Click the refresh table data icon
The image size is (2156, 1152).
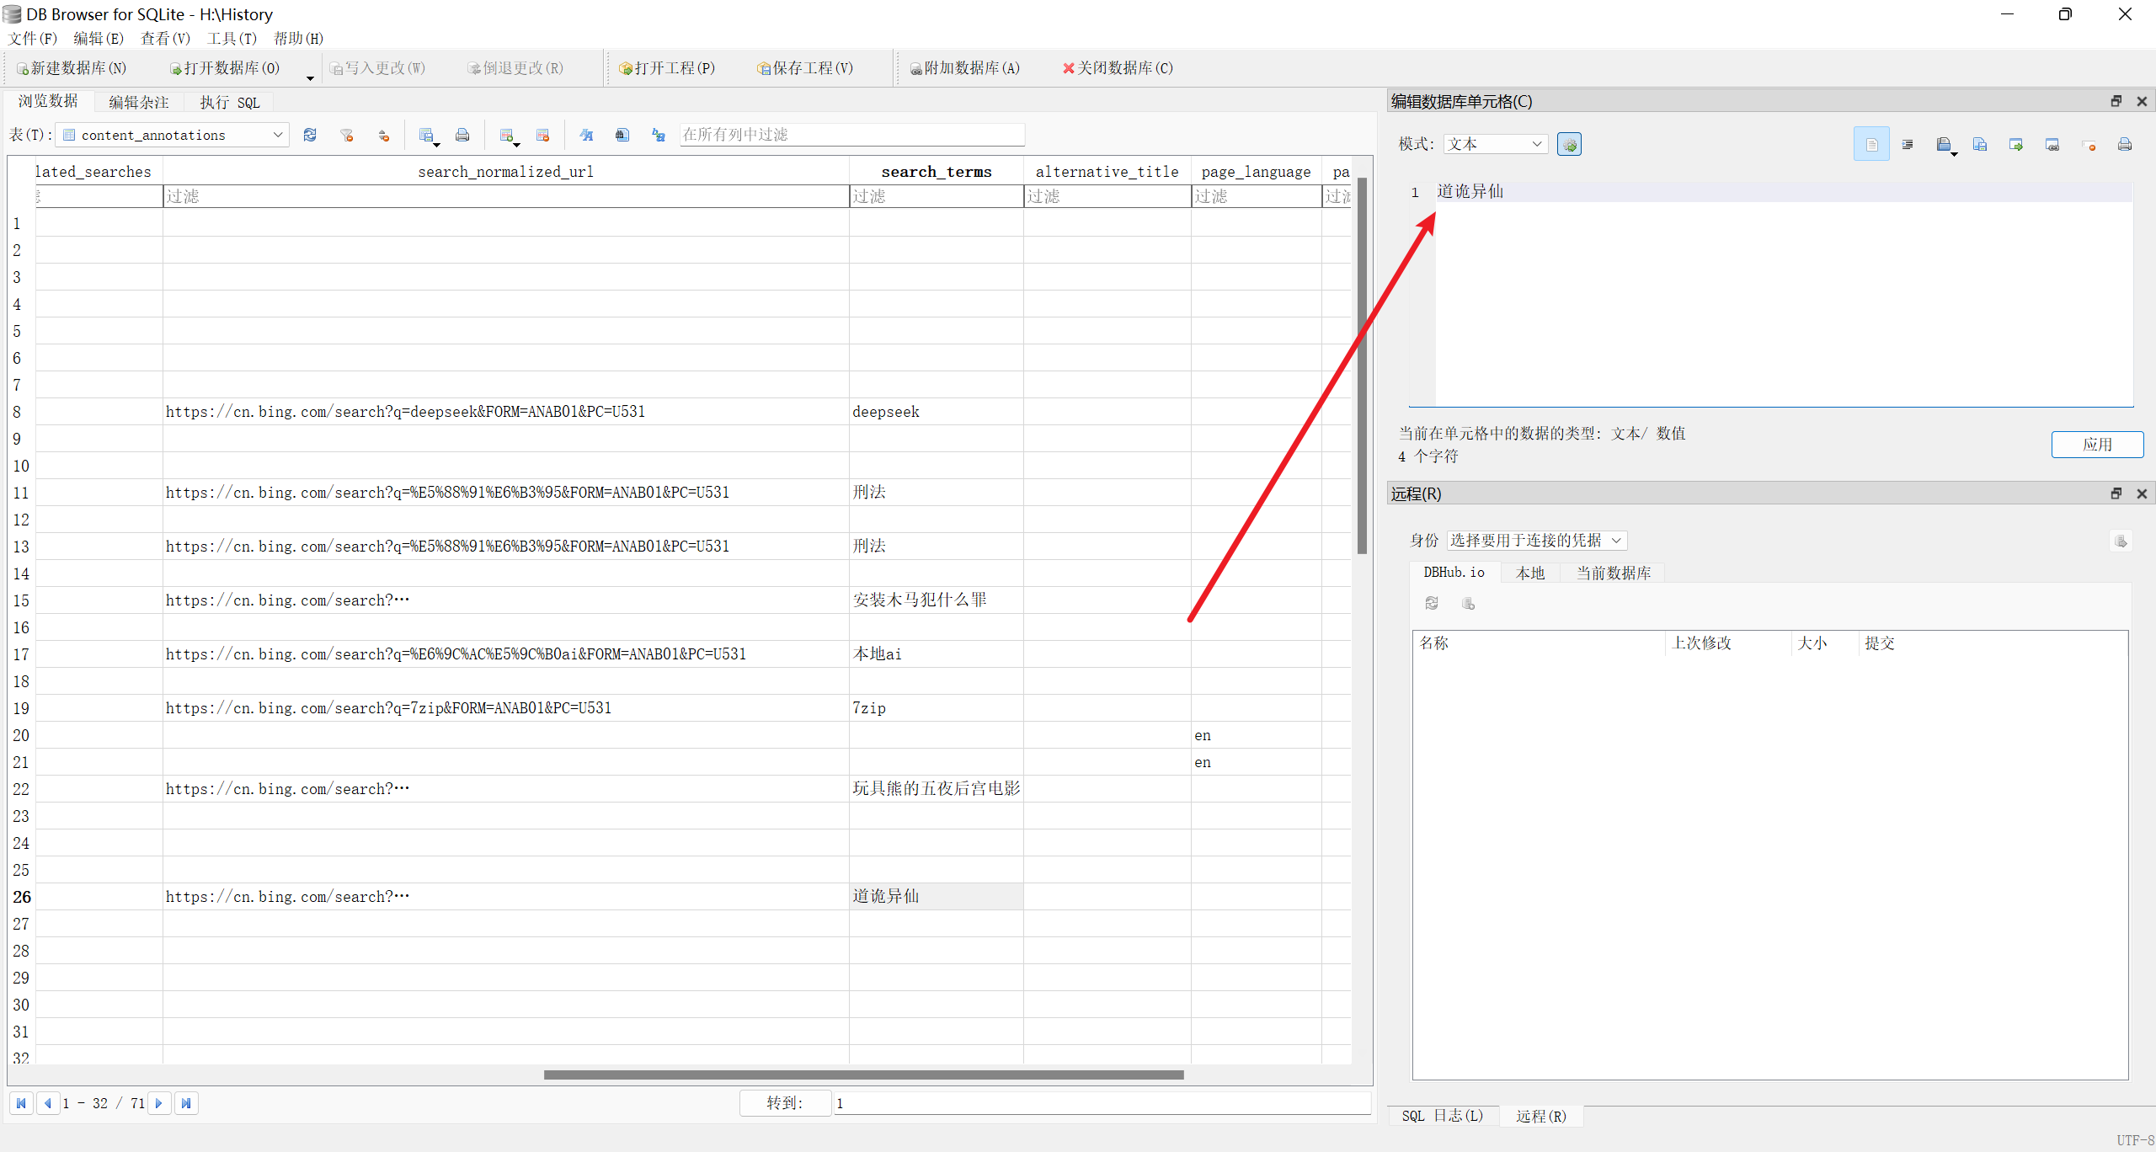(310, 135)
